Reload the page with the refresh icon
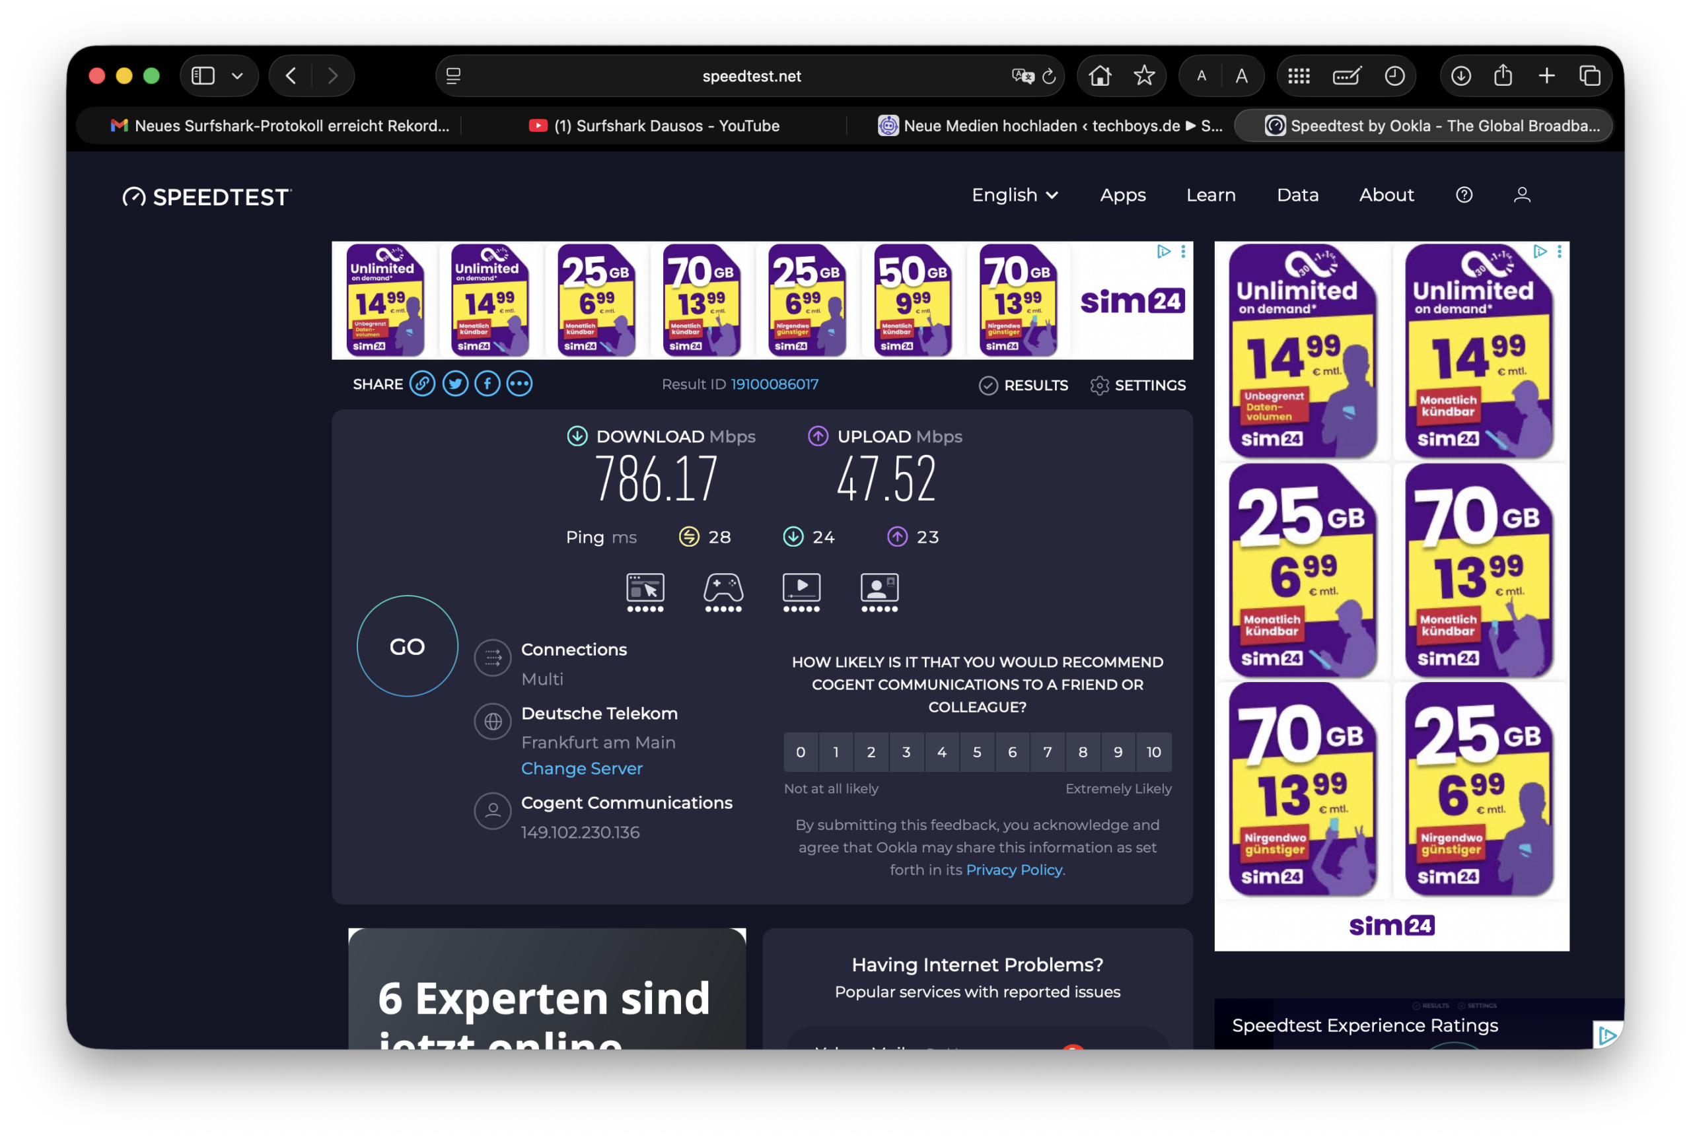This screenshot has width=1691, height=1137. coord(1049,75)
